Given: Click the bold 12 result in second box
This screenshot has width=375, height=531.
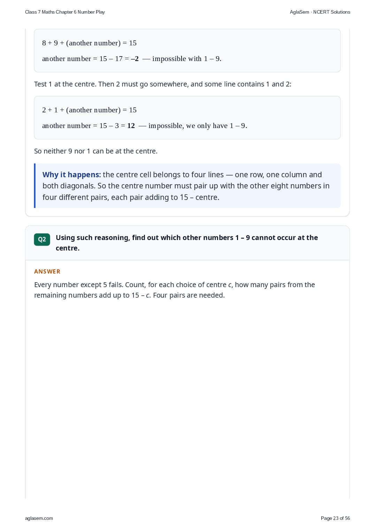Looking at the screenshot, I should pyautogui.click(x=131, y=126).
